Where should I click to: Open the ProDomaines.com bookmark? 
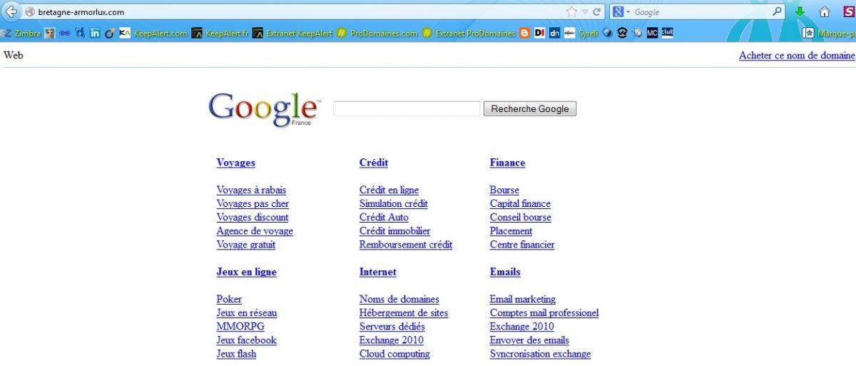coord(377,33)
